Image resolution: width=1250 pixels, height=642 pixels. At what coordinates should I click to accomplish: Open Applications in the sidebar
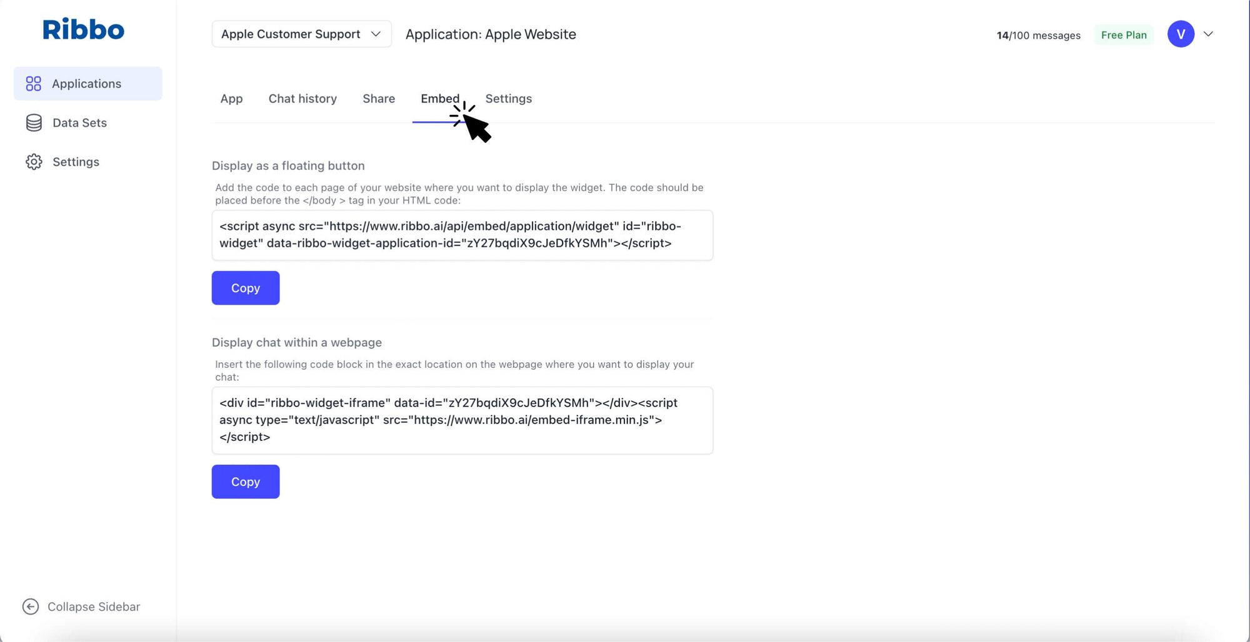pyautogui.click(x=88, y=84)
